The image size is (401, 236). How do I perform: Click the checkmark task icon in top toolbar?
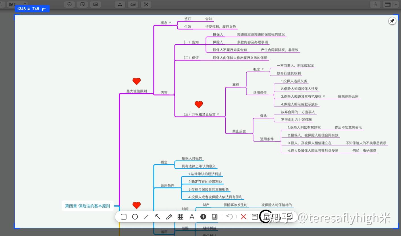coord(70,4)
